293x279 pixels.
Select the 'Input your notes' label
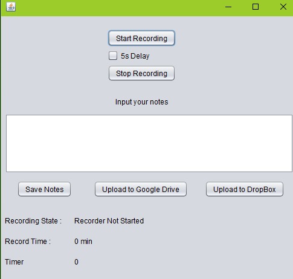click(x=141, y=102)
